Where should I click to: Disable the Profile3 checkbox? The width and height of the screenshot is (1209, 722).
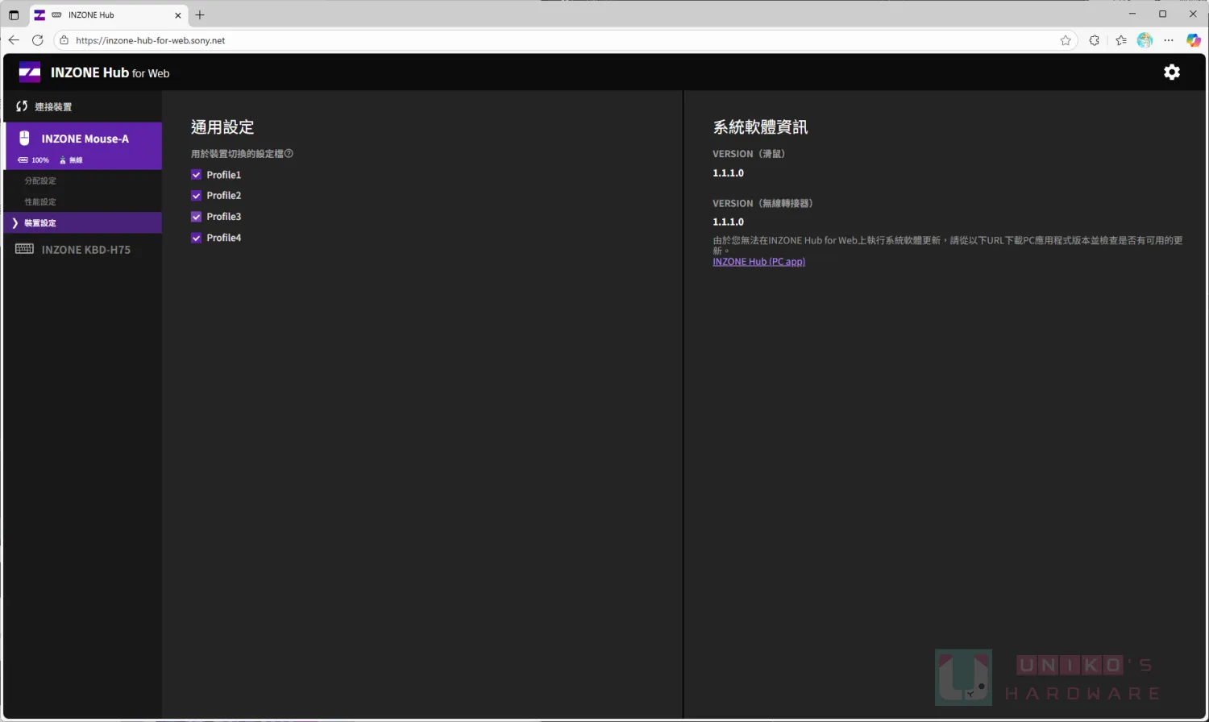click(x=196, y=217)
